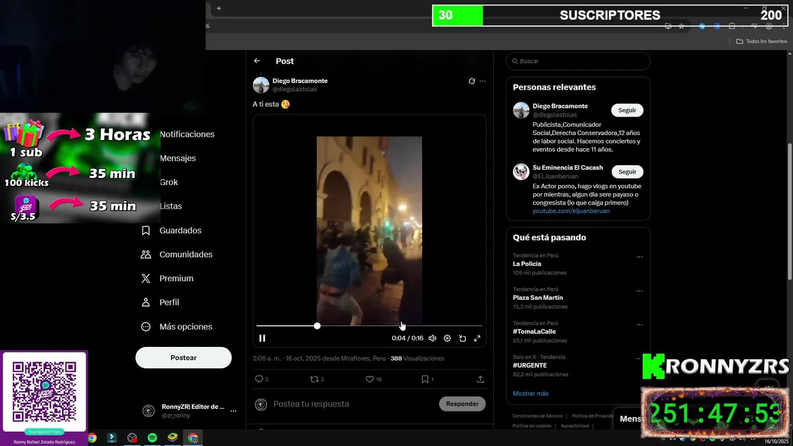Toggle picture-in-picture for the video
Screen dimensions: 793x446
pyautogui.click(x=462, y=338)
